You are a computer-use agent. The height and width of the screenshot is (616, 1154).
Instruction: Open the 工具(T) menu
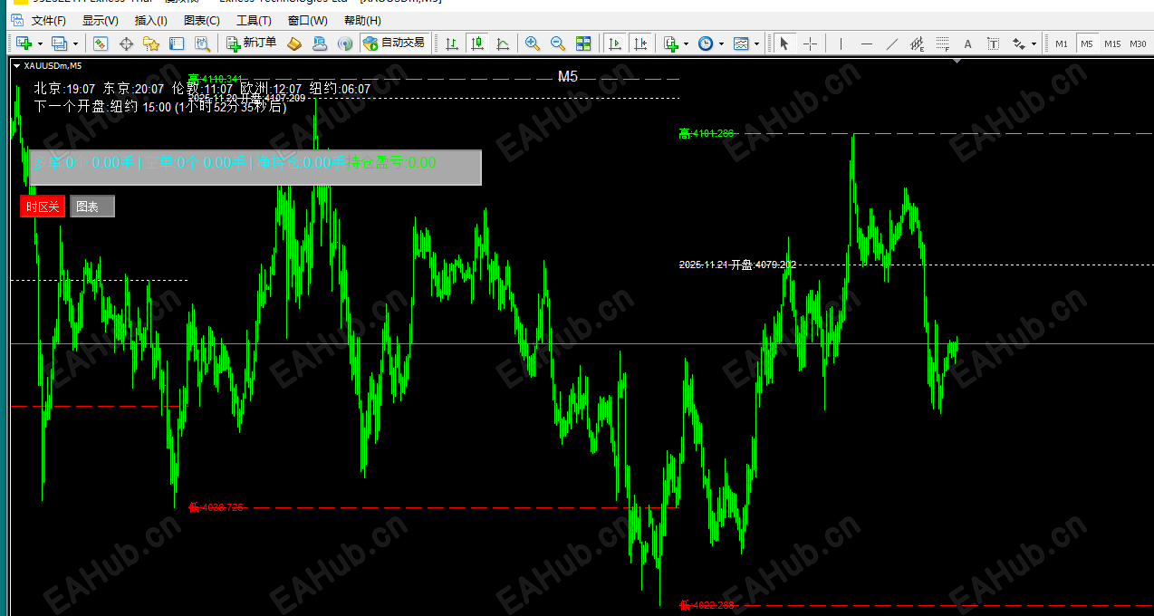[254, 20]
